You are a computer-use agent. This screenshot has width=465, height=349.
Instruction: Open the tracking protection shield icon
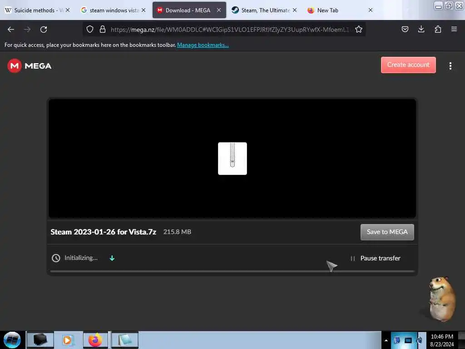pyautogui.click(x=90, y=29)
